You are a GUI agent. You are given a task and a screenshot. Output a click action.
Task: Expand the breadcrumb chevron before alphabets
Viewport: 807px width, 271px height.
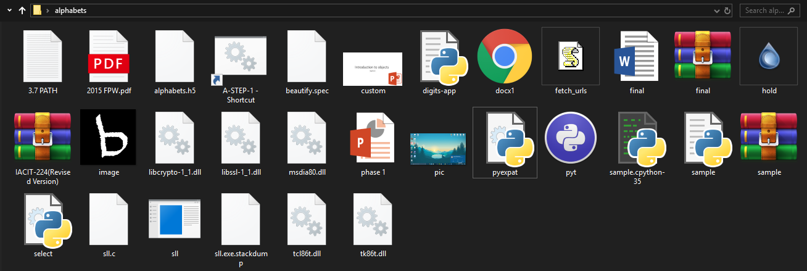48,10
